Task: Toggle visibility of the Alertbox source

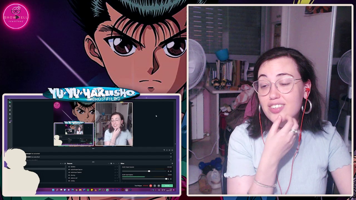Action: tap(117, 167)
